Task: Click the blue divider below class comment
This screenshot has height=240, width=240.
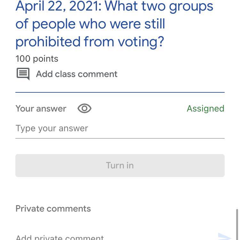Action: (x=120, y=92)
